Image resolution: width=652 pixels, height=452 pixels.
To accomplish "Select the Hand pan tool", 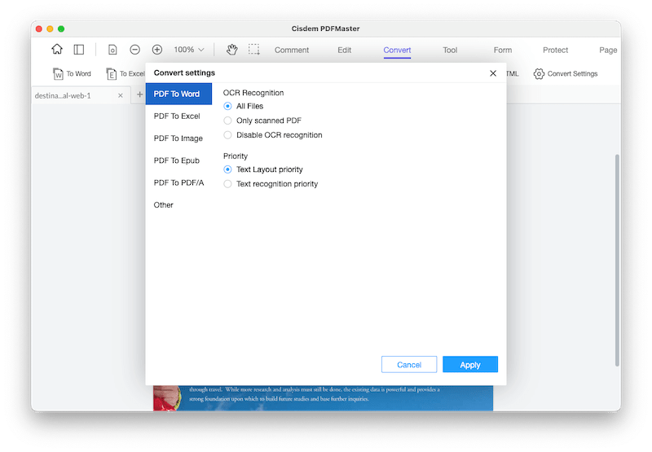I will pyautogui.click(x=231, y=50).
